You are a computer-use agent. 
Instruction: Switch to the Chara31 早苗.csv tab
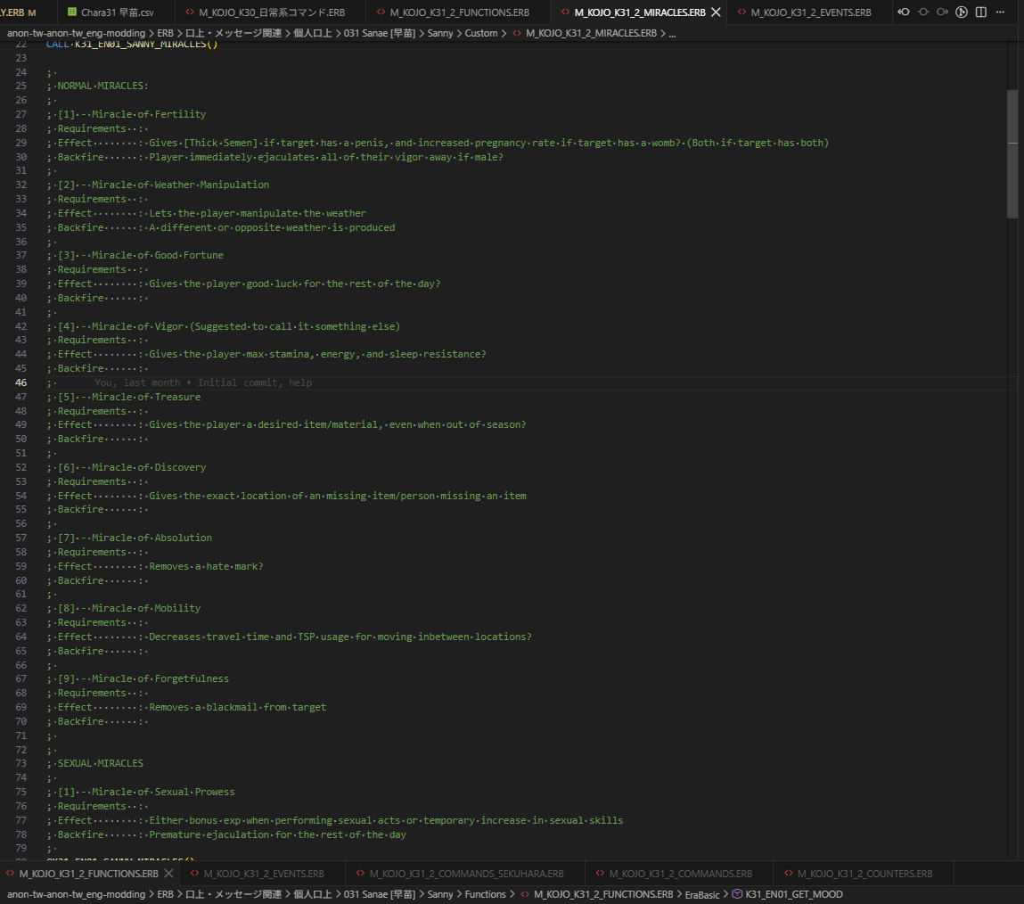click(111, 12)
